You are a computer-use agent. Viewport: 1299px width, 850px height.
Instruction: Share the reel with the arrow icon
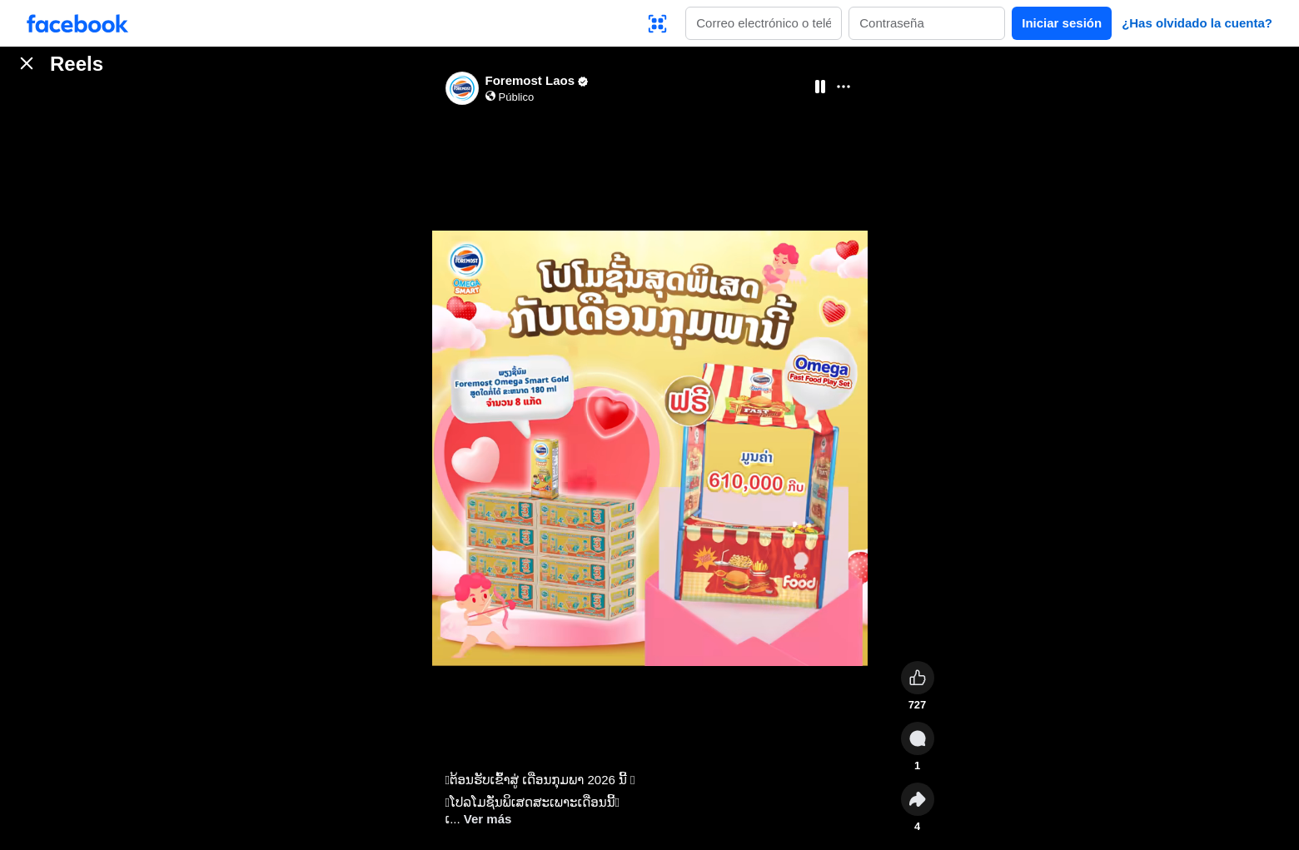pos(918,799)
